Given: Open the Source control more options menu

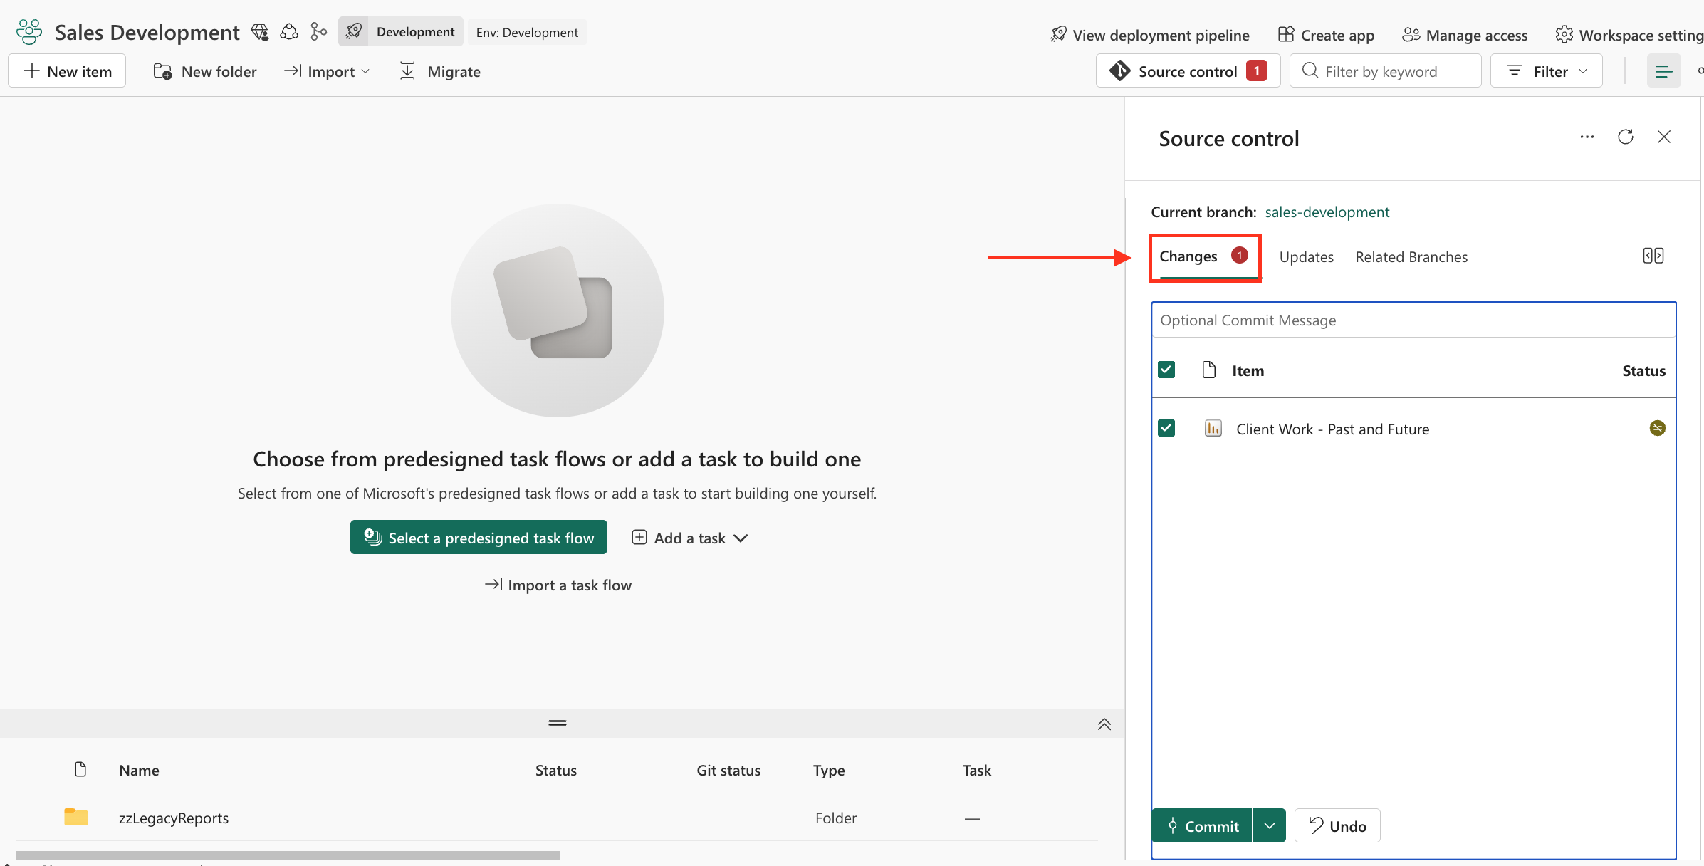Looking at the screenshot, I should click(x=1587, y=137).
